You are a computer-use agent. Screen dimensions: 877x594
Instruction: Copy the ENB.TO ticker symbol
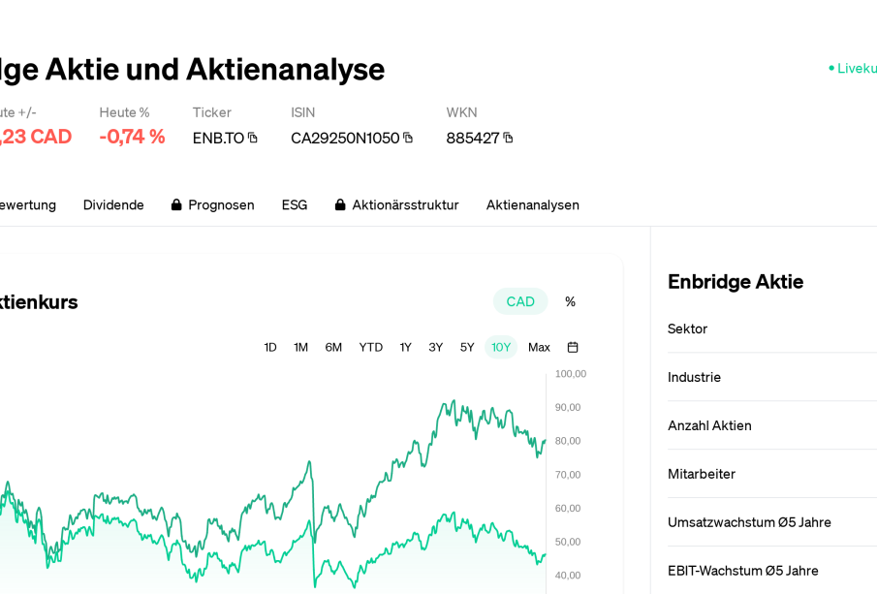(x=253, y=138)
